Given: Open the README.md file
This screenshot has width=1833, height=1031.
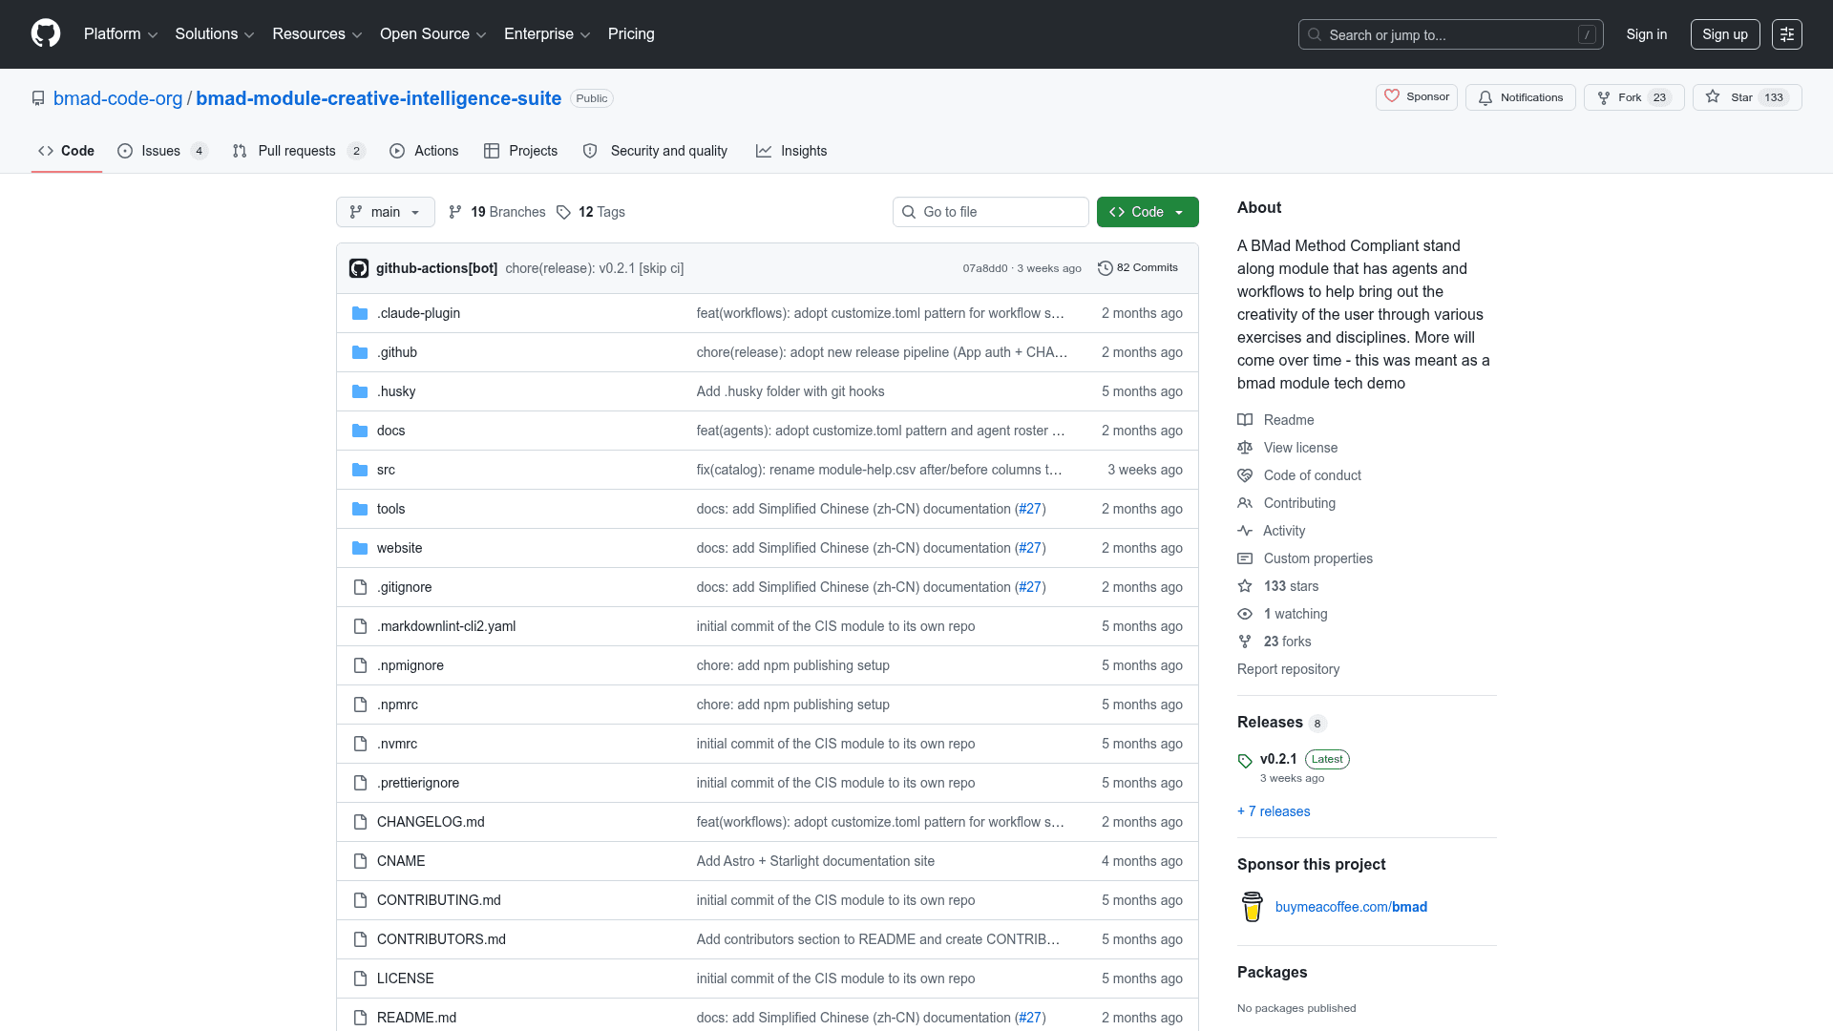Looking at the screenshot, I should pyautogui.click(x=416, y=1018).
